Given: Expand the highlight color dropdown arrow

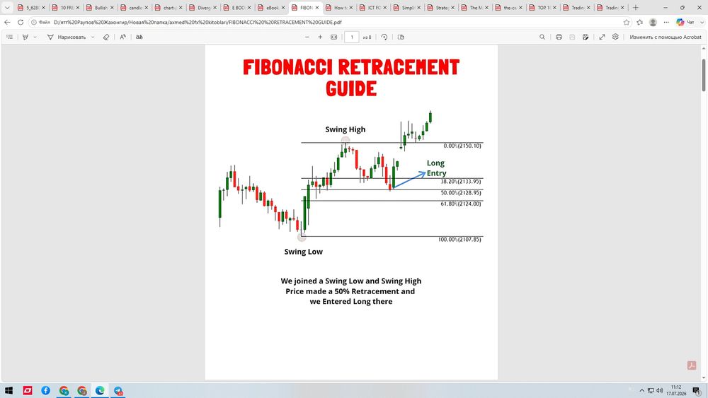Looking at the screenshot, I should [35, 37].
